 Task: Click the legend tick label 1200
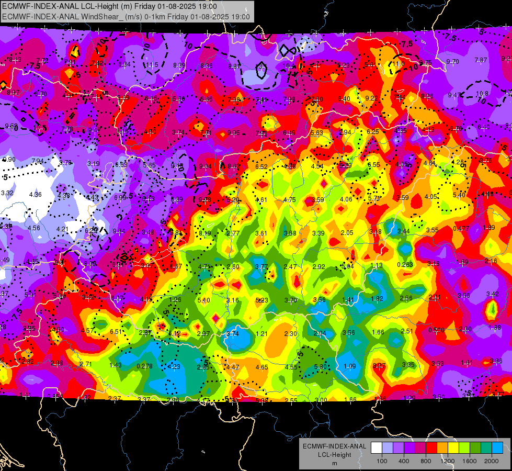pyautogui.click(x=448, y=461)
